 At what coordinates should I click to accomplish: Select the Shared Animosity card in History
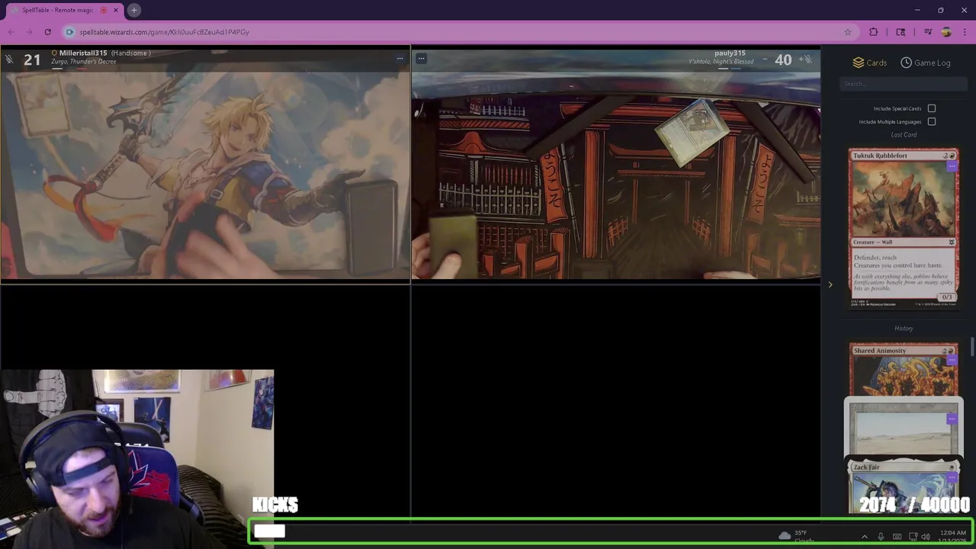click(904, 370)
